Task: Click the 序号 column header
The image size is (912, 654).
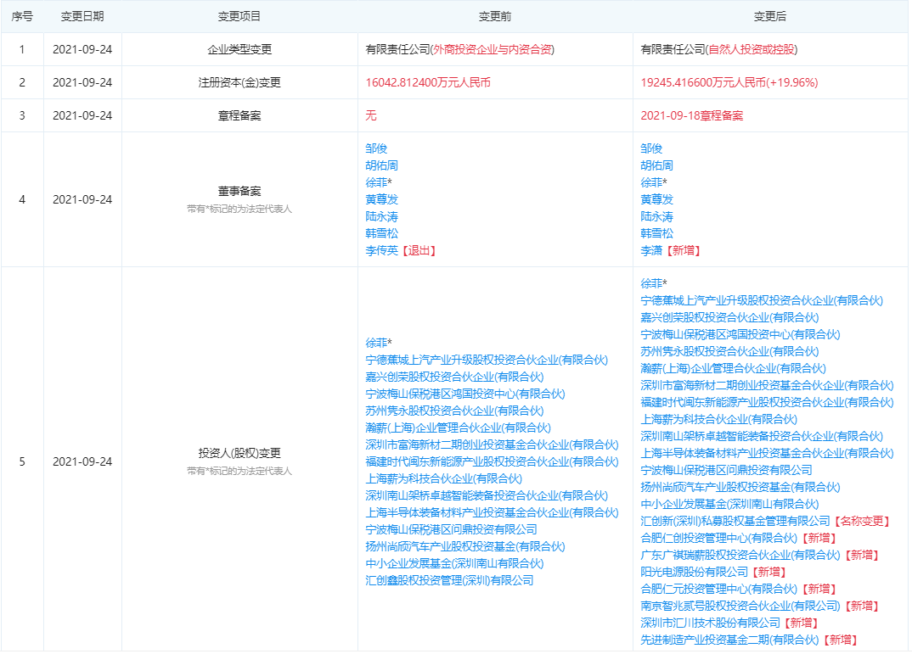Action: pos(22,16)
